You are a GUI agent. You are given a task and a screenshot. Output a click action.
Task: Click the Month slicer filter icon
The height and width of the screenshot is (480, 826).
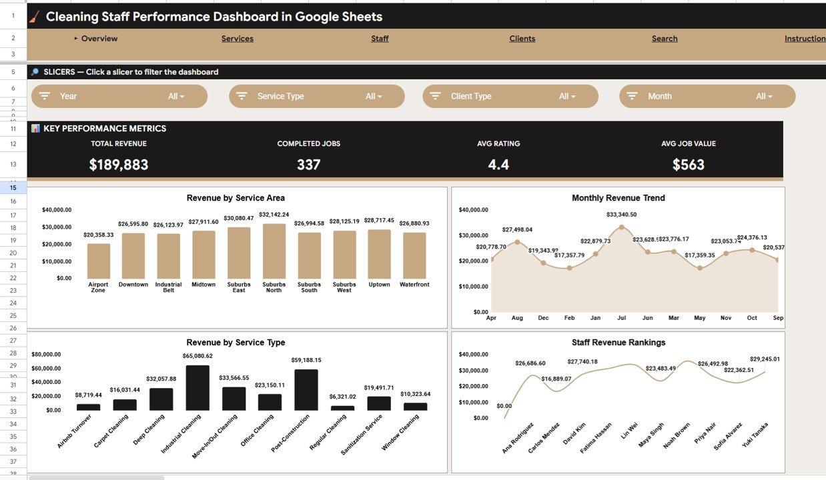(633, 96)
